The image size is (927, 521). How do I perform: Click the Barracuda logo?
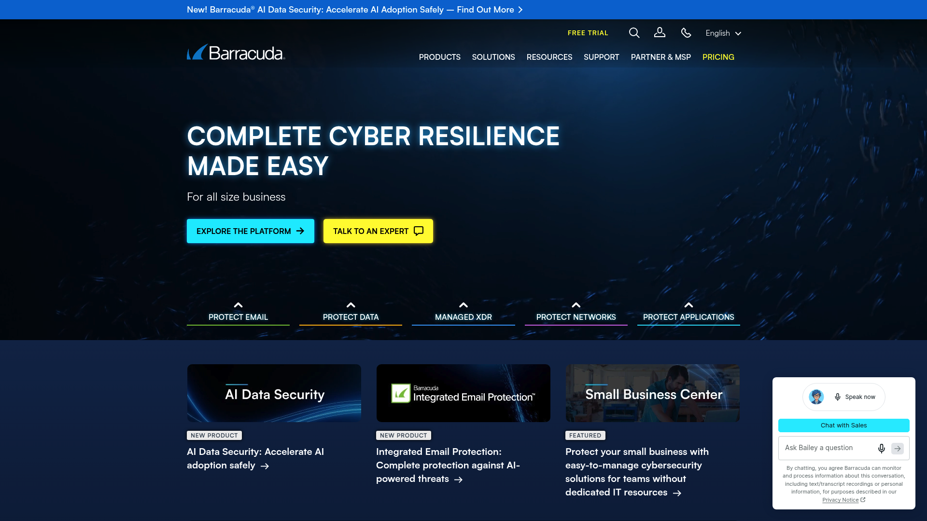click(236, 52)
